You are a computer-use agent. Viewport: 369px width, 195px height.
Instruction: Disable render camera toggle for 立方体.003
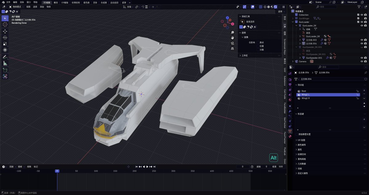[365, 40]
